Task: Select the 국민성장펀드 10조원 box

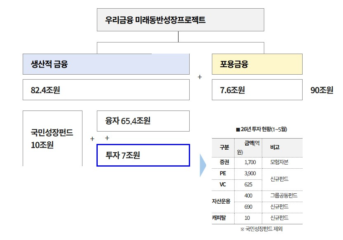Action: click(x=52, y=138)
